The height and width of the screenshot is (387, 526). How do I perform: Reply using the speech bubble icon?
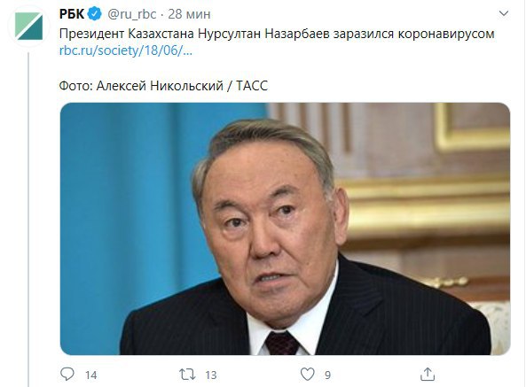(x=67, y=374)
